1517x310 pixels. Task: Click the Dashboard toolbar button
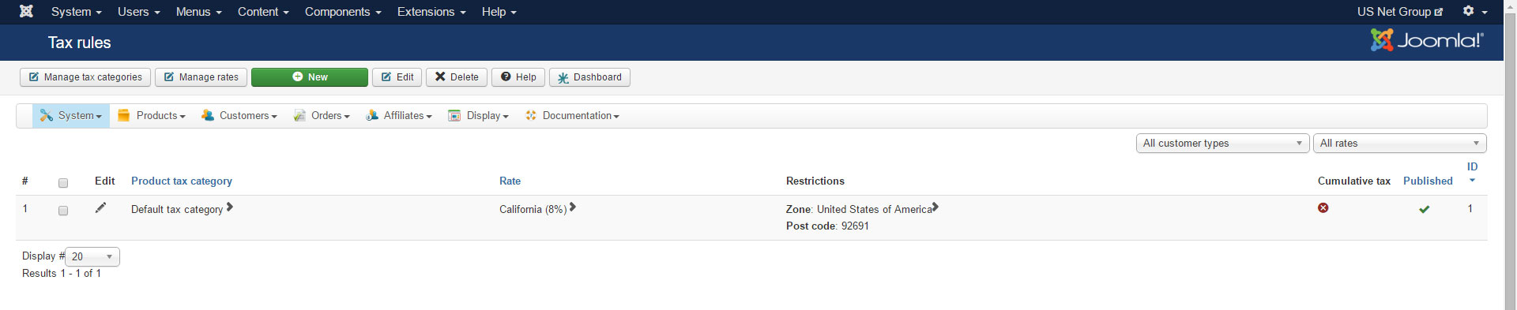589,77
